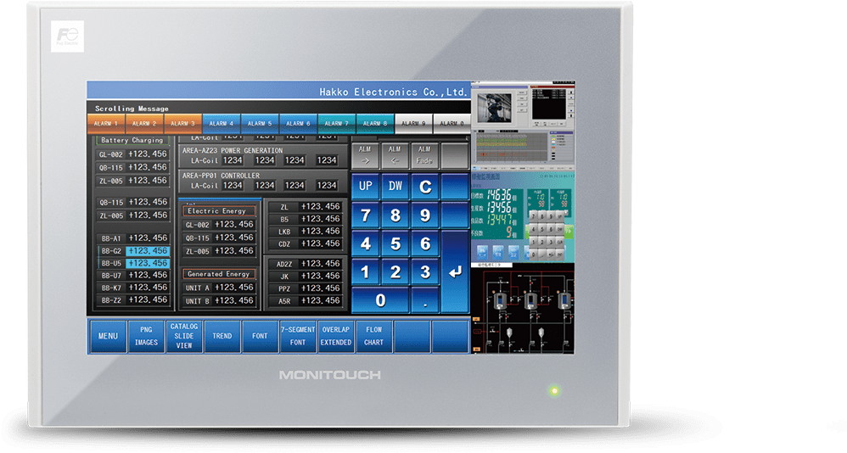This screenshot has width=847, height=453.
Task: Select the ALARM 4 tab
Action: 222,124
